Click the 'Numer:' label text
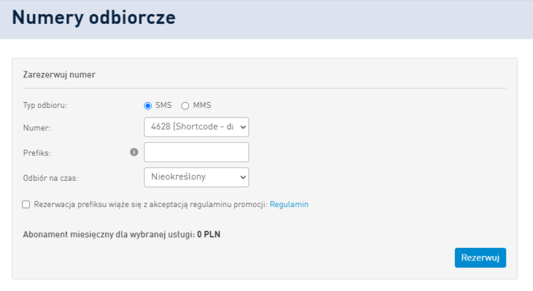The height and width of the screenshot is (291, 533). pyautogui.click(x=37, y=128)
